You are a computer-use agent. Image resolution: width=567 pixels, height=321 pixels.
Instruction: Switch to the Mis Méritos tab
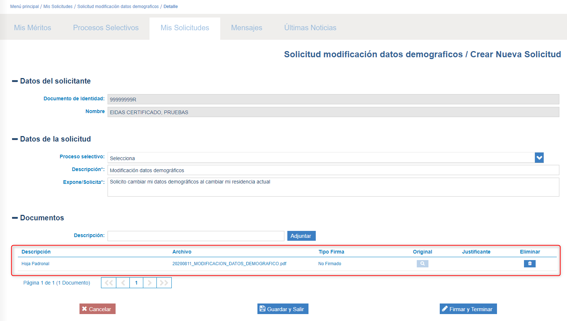pos(32,28)
